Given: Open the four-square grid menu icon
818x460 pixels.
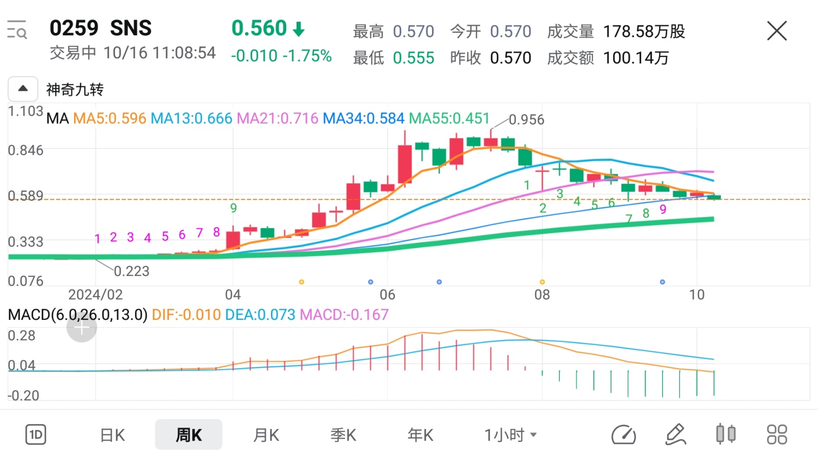Looking at the screenshot, I should point(777,435).
